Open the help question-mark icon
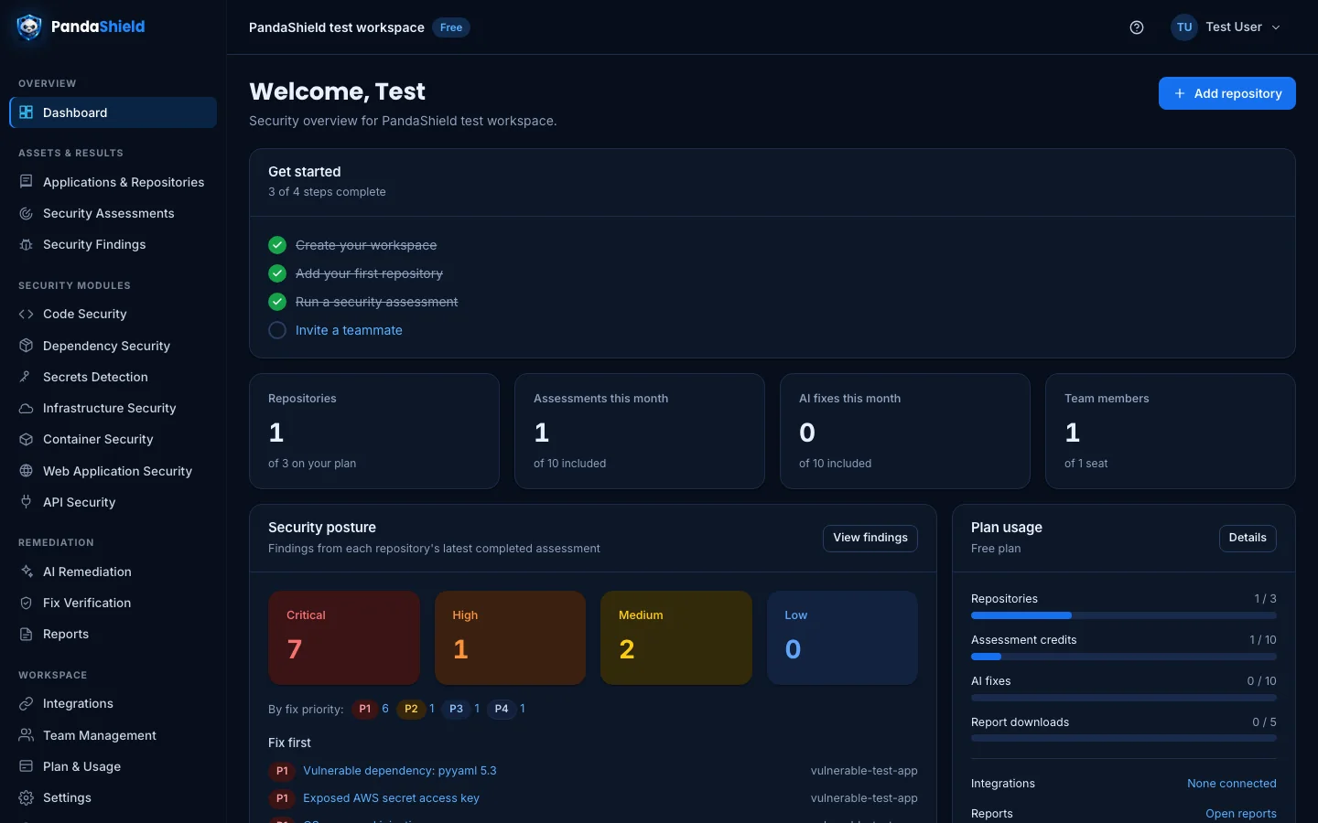 tap(1137, 27)
